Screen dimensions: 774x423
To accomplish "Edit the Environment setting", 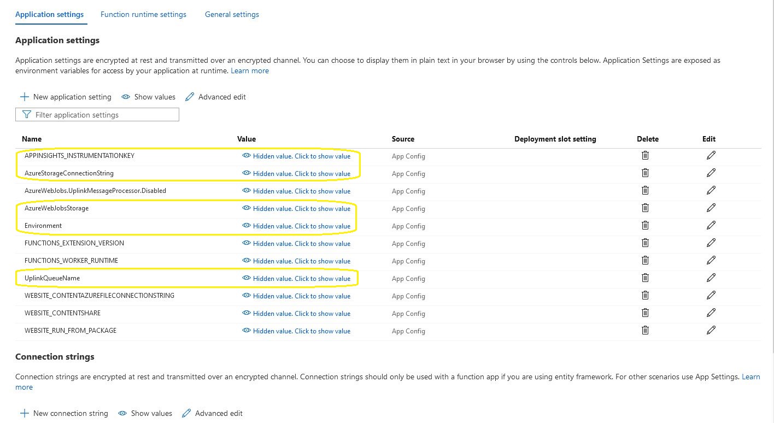I will click(711, 225).
